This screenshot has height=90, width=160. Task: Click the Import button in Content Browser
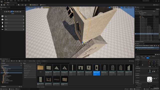coord(8,61)
